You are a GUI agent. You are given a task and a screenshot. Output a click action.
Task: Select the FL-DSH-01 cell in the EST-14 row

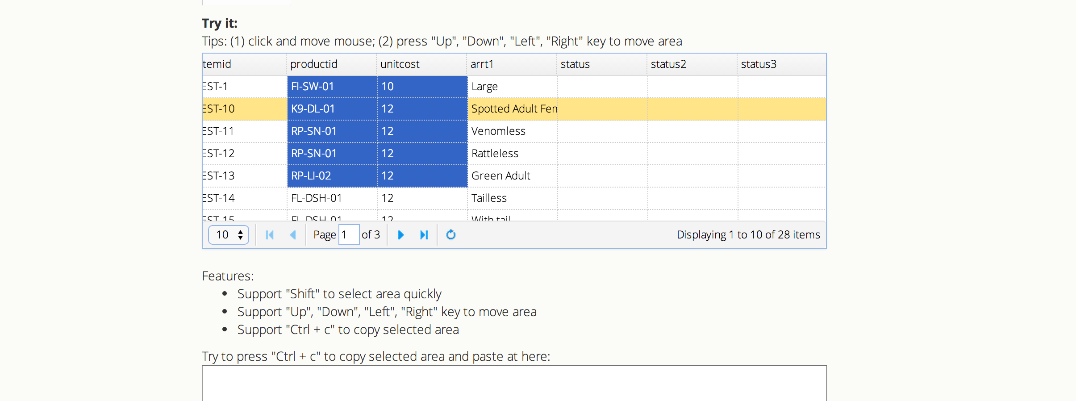[x=332, y=198]
